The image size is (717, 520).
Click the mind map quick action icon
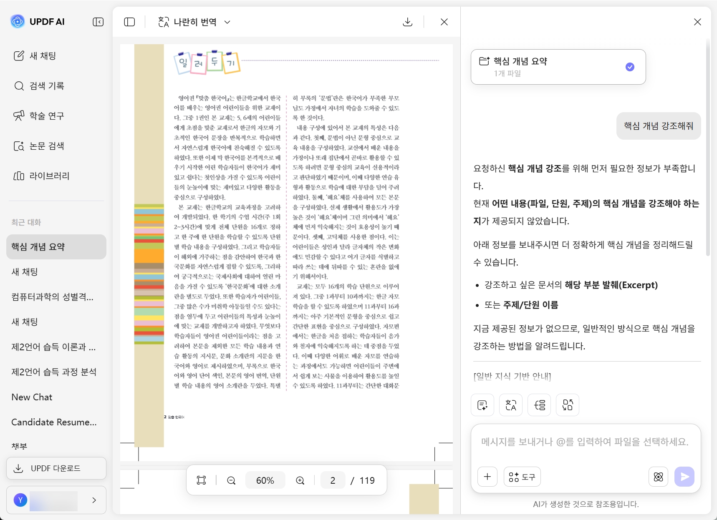pyautogui.click(x=539, y=405)
